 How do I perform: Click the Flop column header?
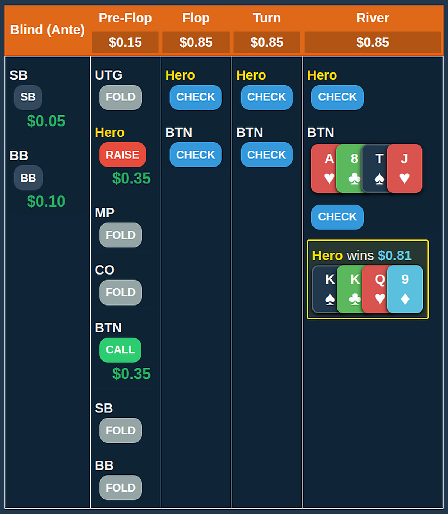[196, 18]
